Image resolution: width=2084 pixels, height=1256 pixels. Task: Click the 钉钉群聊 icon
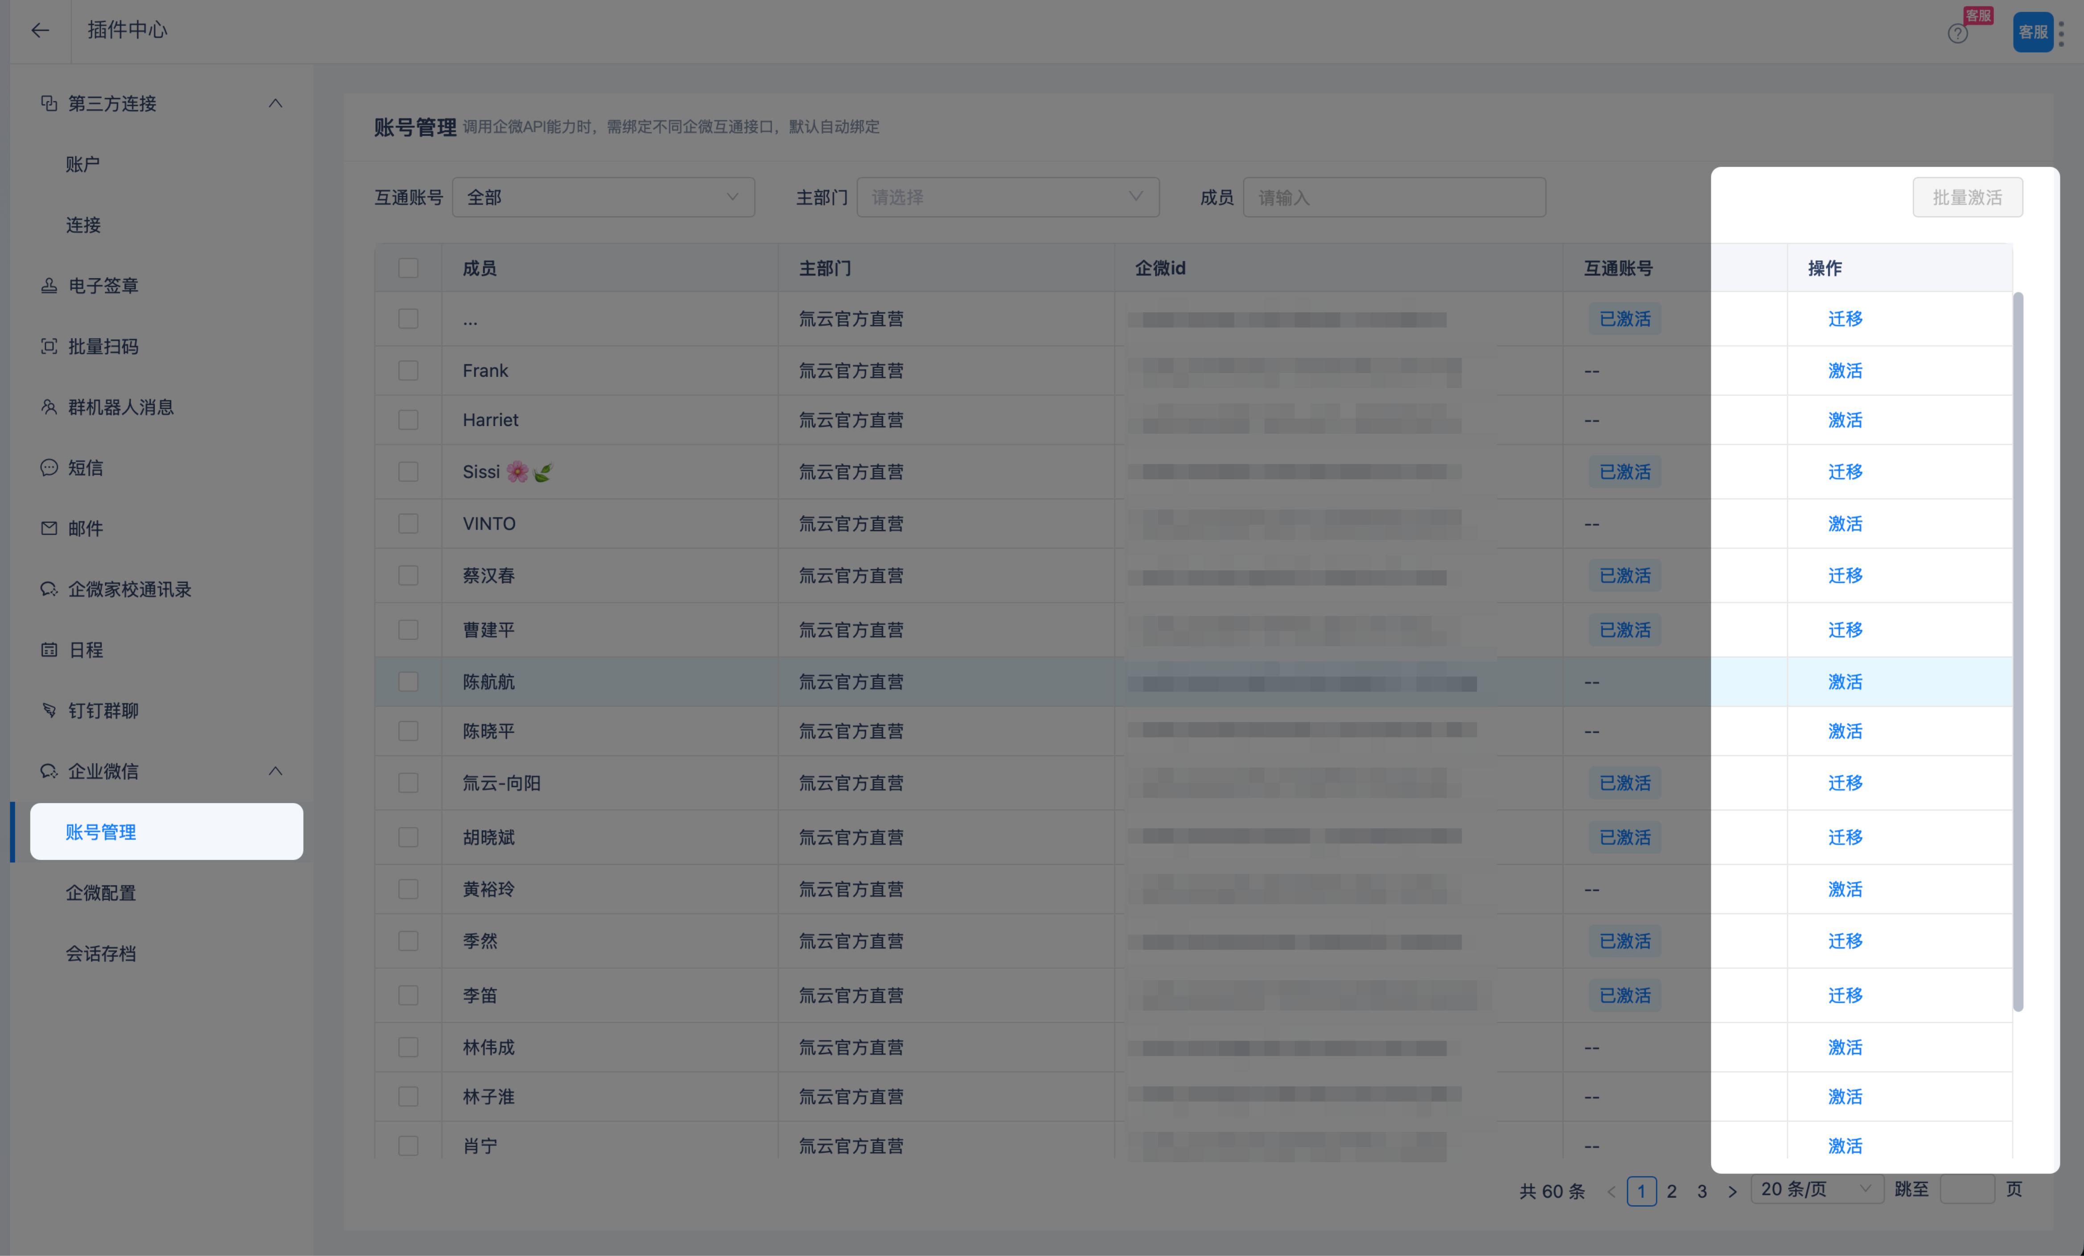click(49, 710)
